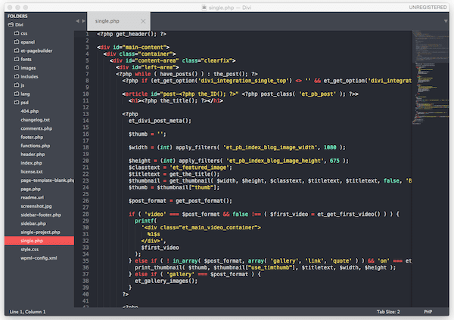
Task: Open style.css file
Action: (30, 250)
